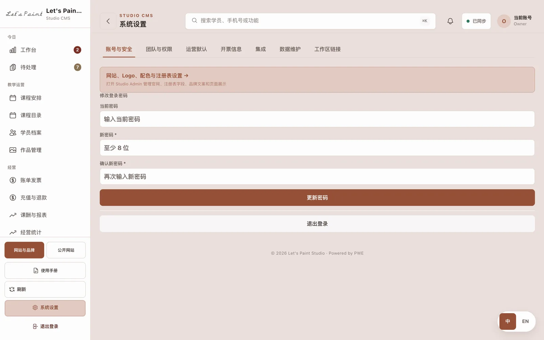Open the 数据维护 tab
Screen dimensions: 544x340
[x=290, y=49]
